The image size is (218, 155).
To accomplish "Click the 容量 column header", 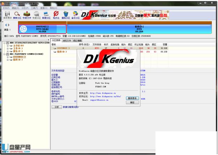I will (x=165, y=45).
